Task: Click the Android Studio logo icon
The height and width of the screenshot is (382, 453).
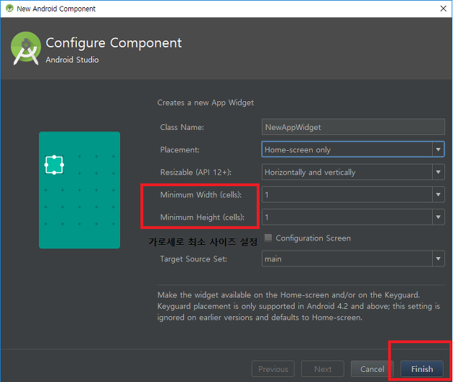Action: tap(26, 48)
